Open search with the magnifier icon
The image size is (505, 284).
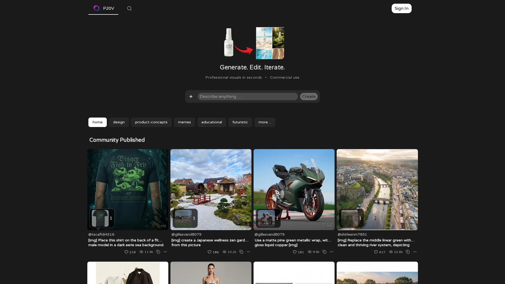click(129, 8)
